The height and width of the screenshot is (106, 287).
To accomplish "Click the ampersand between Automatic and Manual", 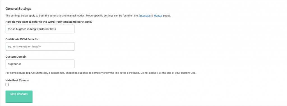I will pos(152,16).
